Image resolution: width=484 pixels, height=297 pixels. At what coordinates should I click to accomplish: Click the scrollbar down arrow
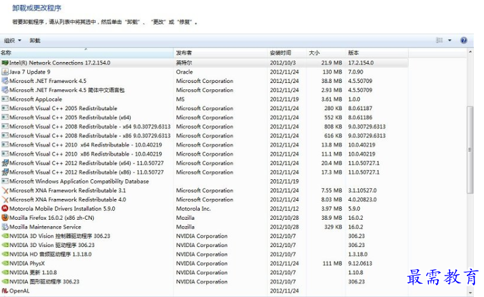click(470, 293)
